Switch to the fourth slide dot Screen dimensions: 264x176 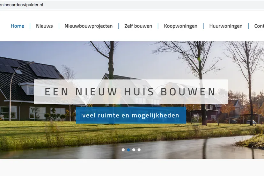click(x=139, y=150)
